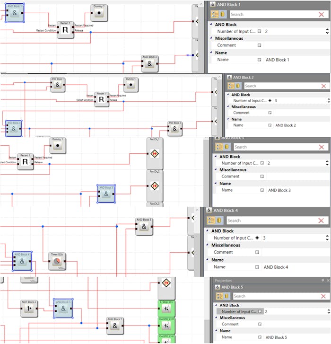The image size is (331, 344).
Task: Click the Name property marker in AND Block 3 panel
Action: [x=262, y=190]
